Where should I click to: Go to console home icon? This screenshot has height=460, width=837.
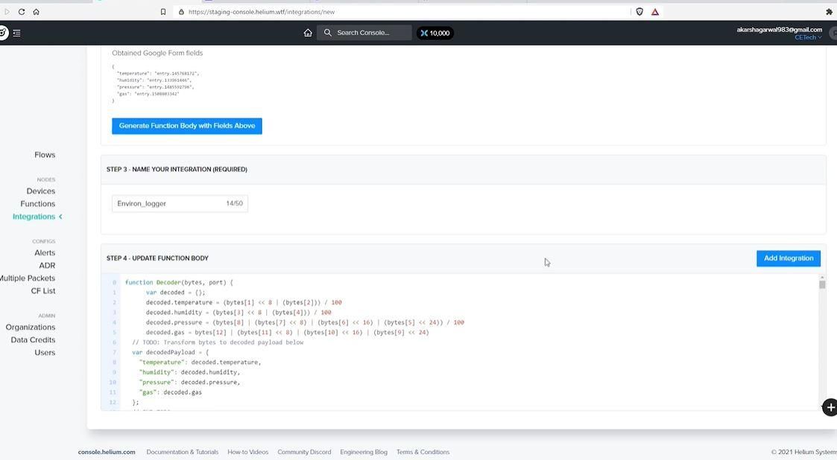(x=308, y=33)
